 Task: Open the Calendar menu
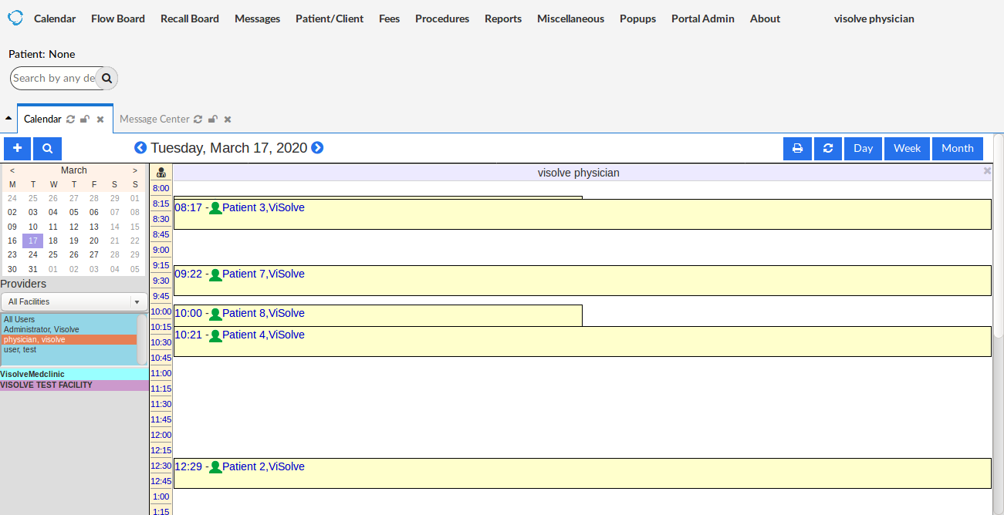55,19
